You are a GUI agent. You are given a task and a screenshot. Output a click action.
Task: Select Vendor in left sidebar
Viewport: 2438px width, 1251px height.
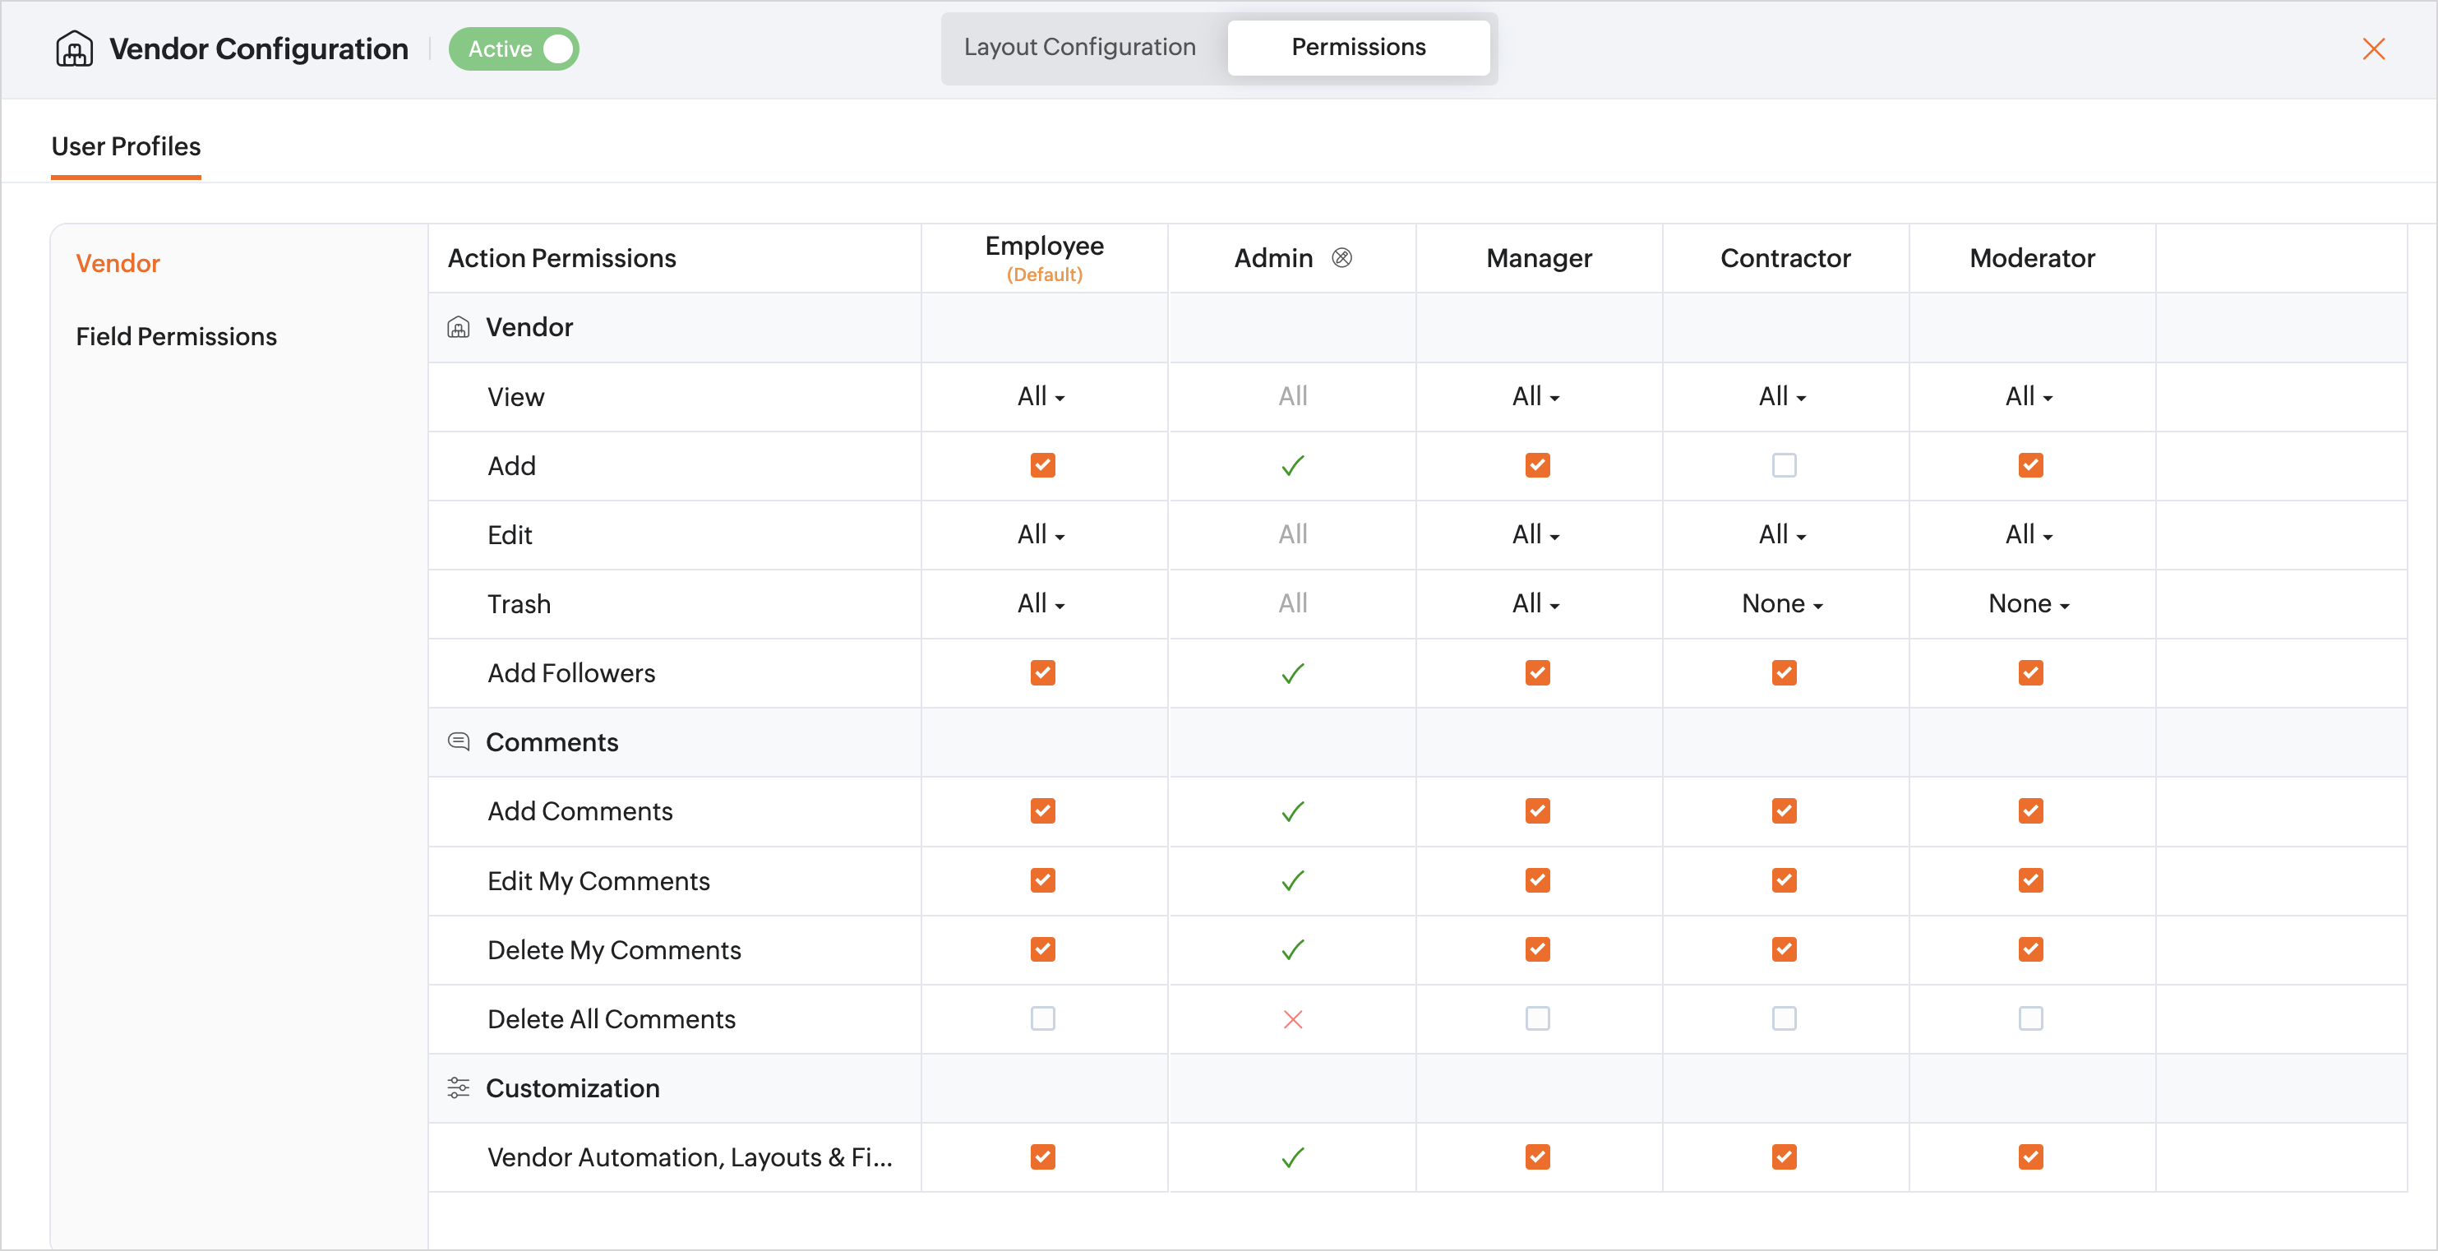pos(118,263)
